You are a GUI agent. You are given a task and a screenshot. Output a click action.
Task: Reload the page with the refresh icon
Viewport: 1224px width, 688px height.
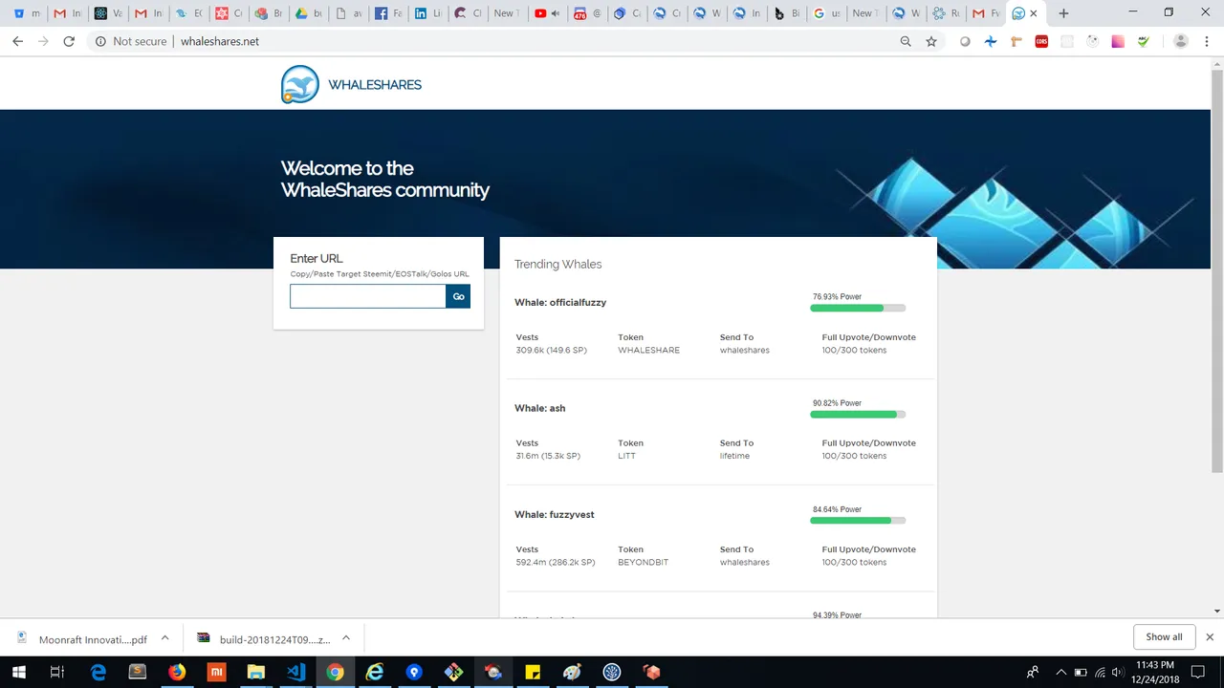click(x=69, y=41)
